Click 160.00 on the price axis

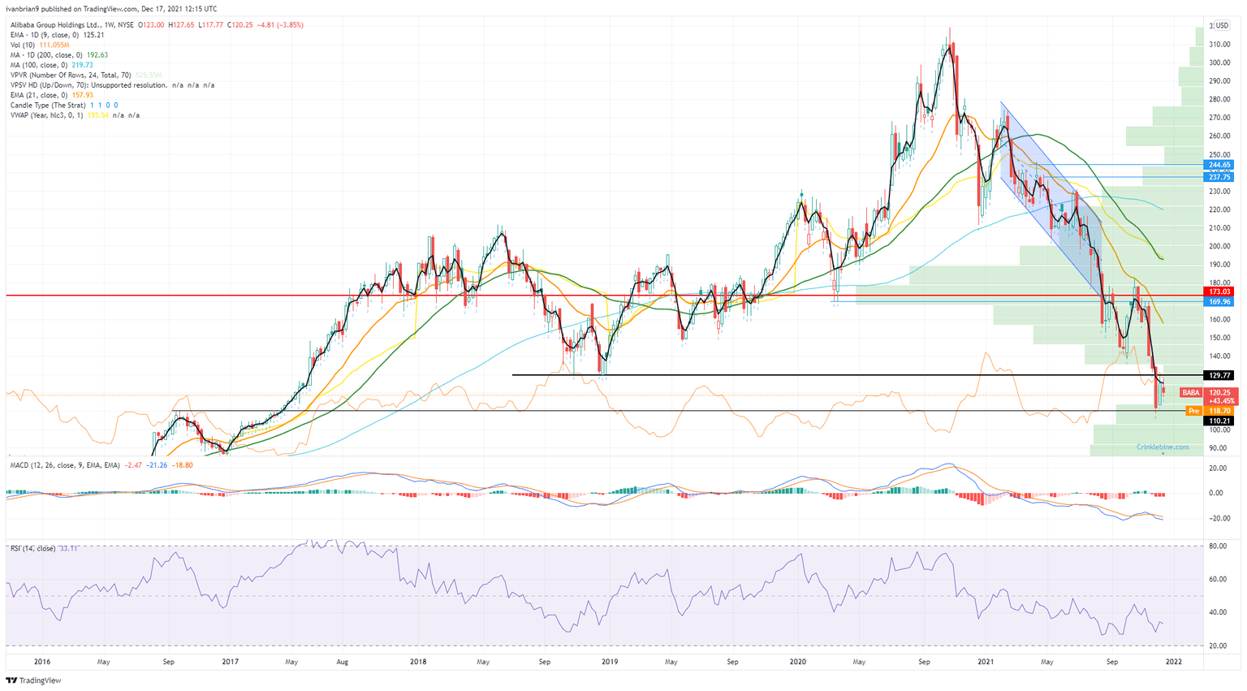tap(1220, 319)
